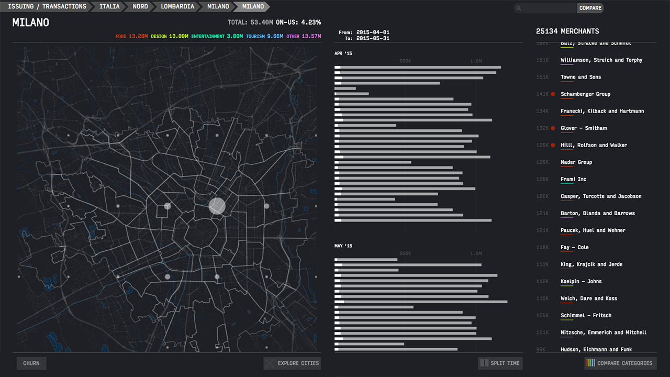Screen dimensions: 670x377
Task: Open EXPLORE CITIES
Action: pyautogui.click(x=292, y=363)
